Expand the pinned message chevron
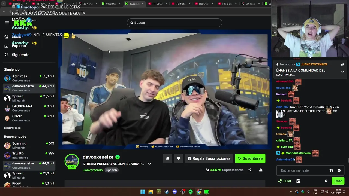 342,72
